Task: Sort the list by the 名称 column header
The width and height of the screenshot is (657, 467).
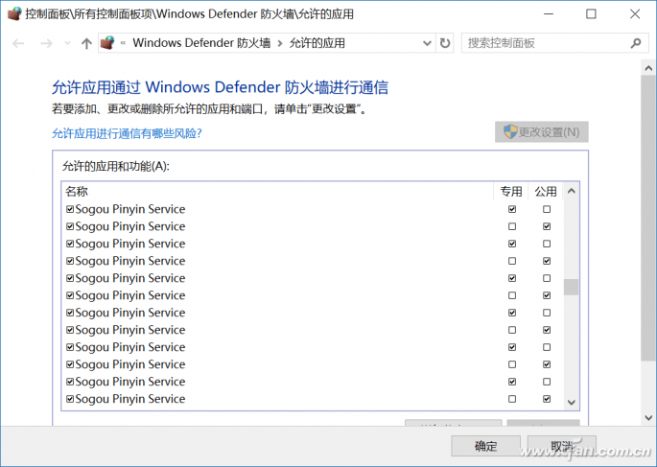Action: point(77,192)
